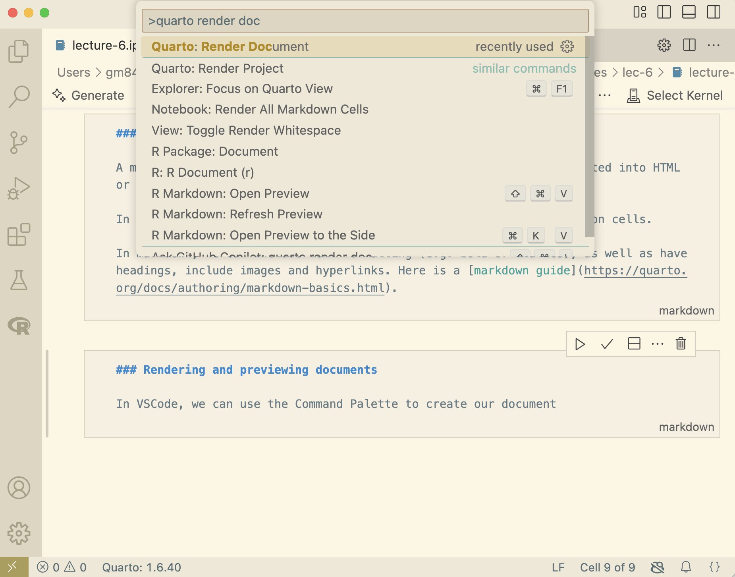Select R: R Document (r) command
Viewport: 735px width, 577px height.
tap(363, 173)
